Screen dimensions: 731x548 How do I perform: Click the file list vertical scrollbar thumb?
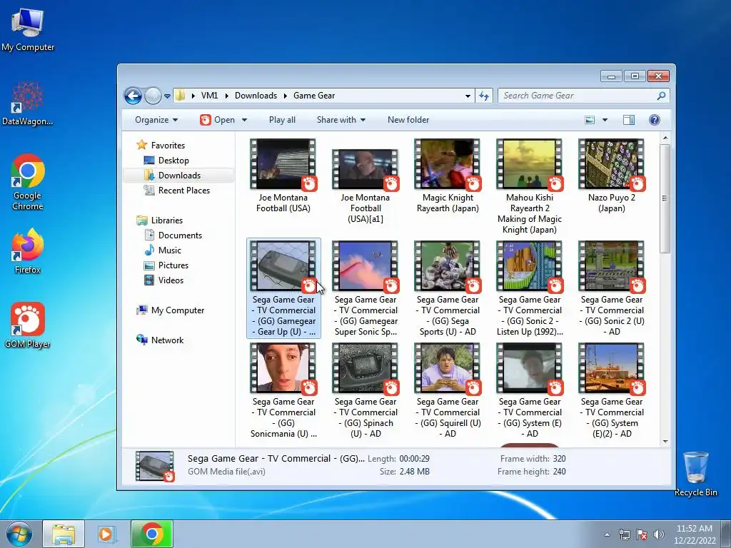(665, 198)
